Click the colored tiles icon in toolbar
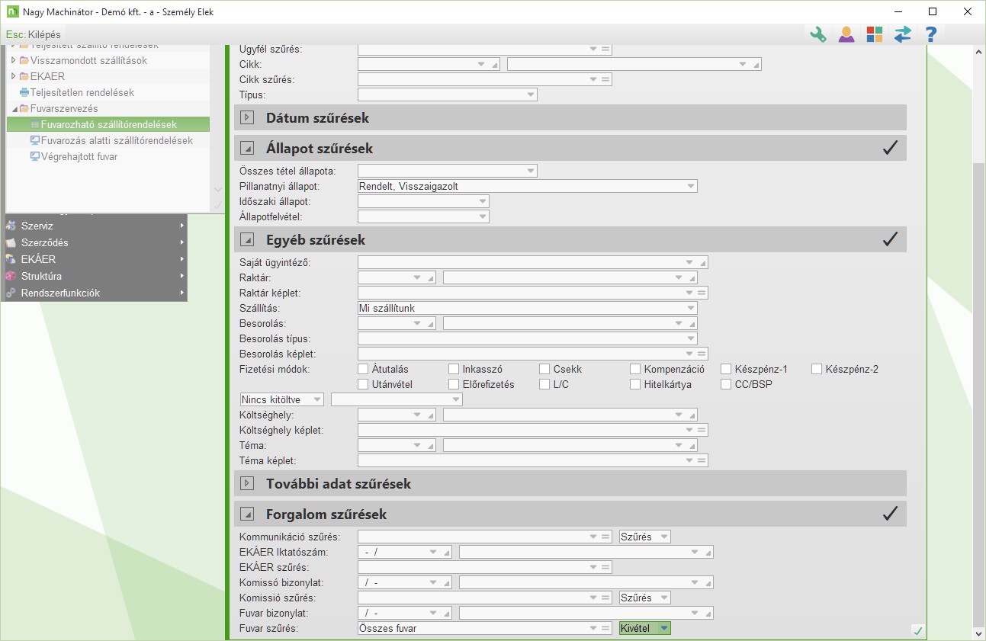The width and height of the screenshot is (986, 641). [874, 34]
